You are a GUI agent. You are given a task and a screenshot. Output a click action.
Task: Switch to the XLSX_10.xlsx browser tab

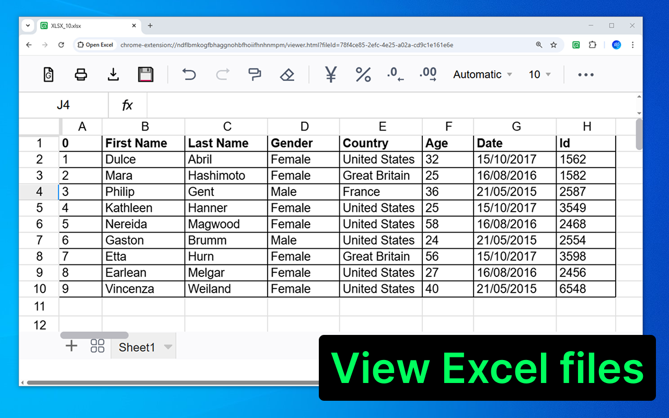[x=89, y=26]
